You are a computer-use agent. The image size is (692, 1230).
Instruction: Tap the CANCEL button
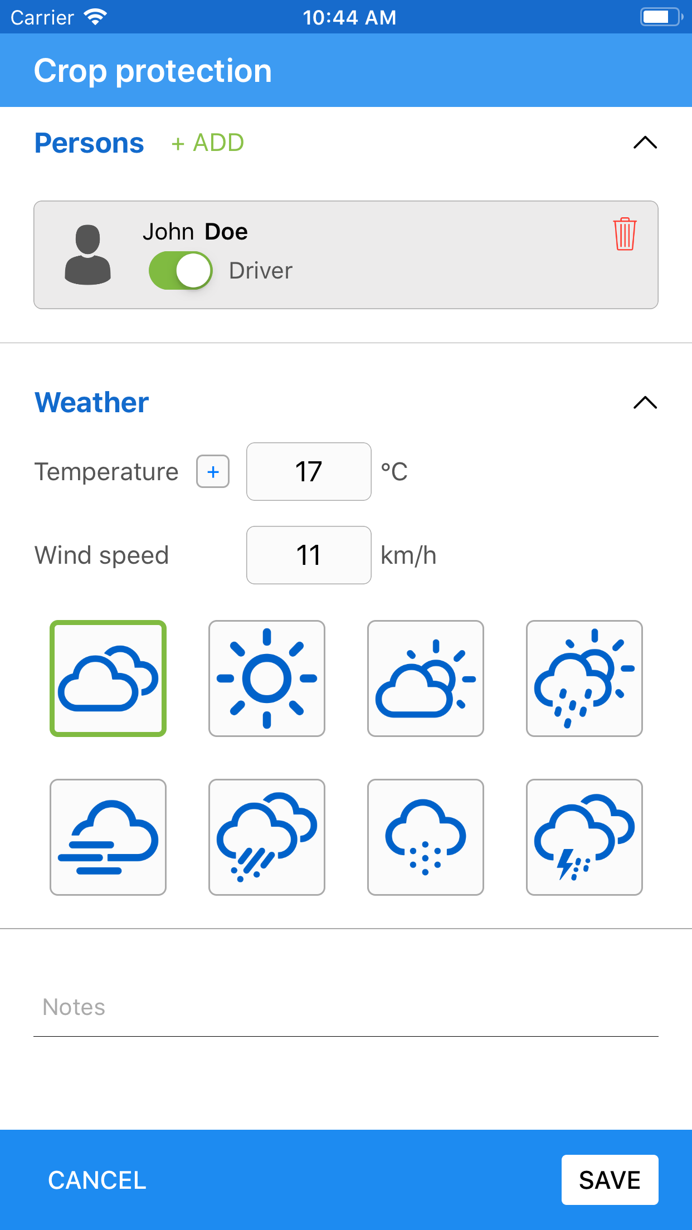click(x=97, y=1180)
